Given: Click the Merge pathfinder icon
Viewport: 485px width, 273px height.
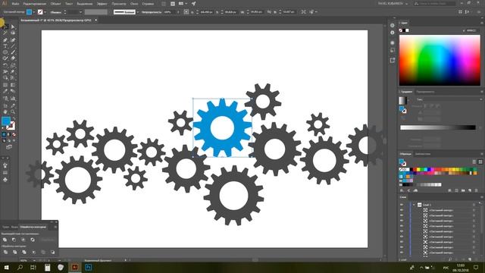Looking at the screenshot, I should (24, 252).
